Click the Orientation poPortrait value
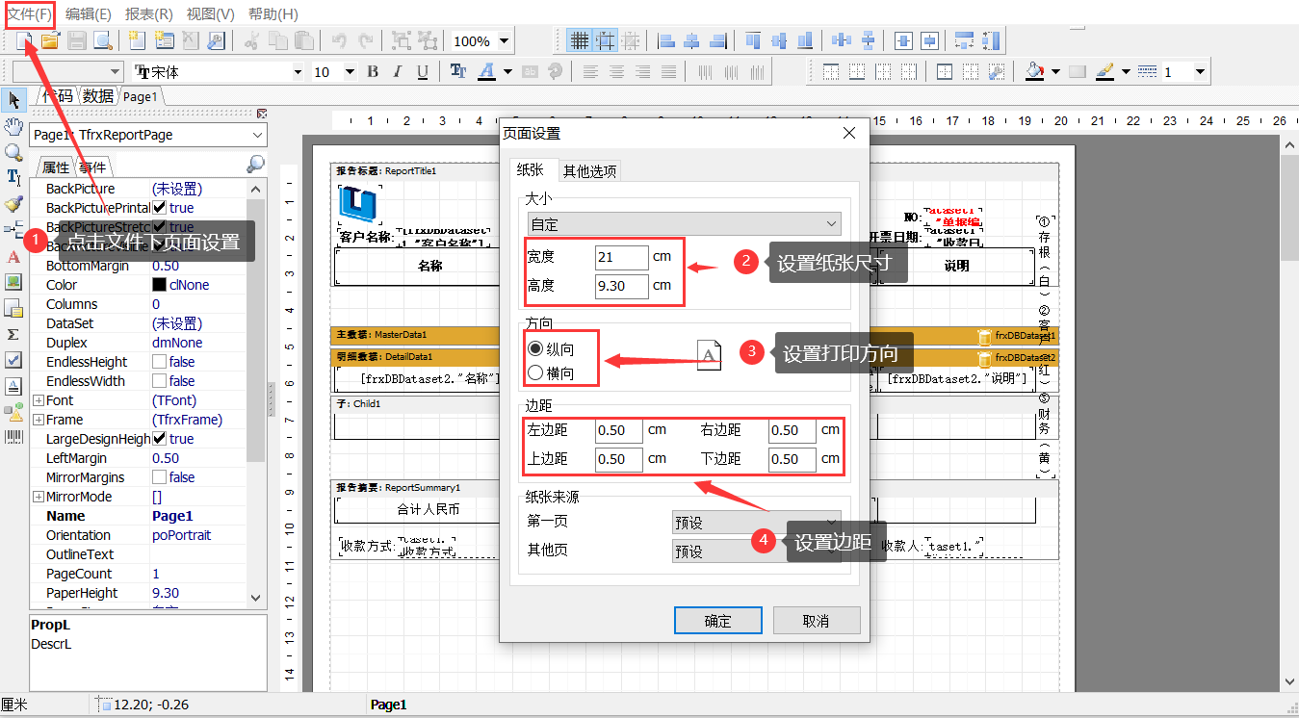Screen dimensions: 1299x718 [x=182, y=535]
